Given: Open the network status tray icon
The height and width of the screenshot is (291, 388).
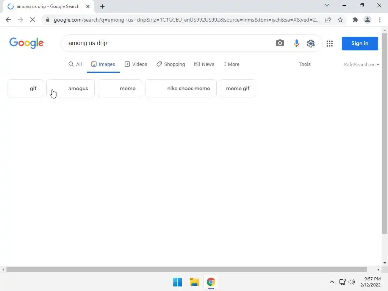Looking at the screenshot, I should (343, 282).
